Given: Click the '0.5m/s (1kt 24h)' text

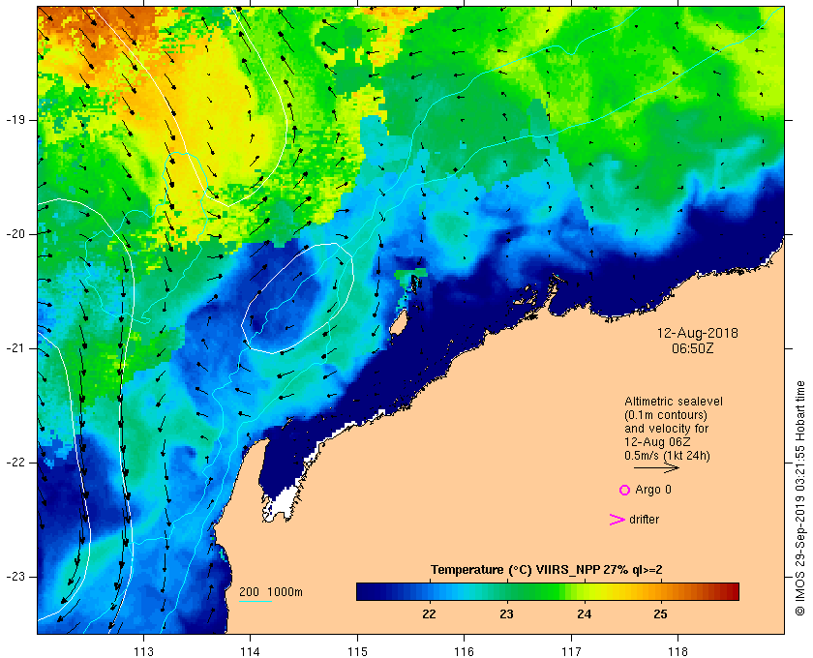Looking at the screenshot, I should pos(667,456).
